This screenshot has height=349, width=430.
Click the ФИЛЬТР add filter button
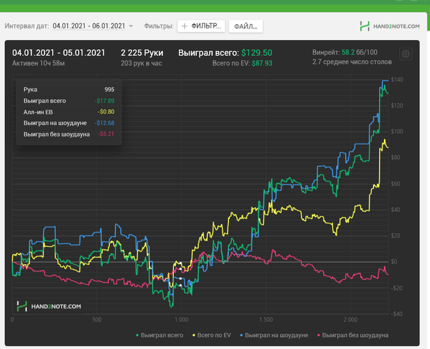[x=201, y=26]
